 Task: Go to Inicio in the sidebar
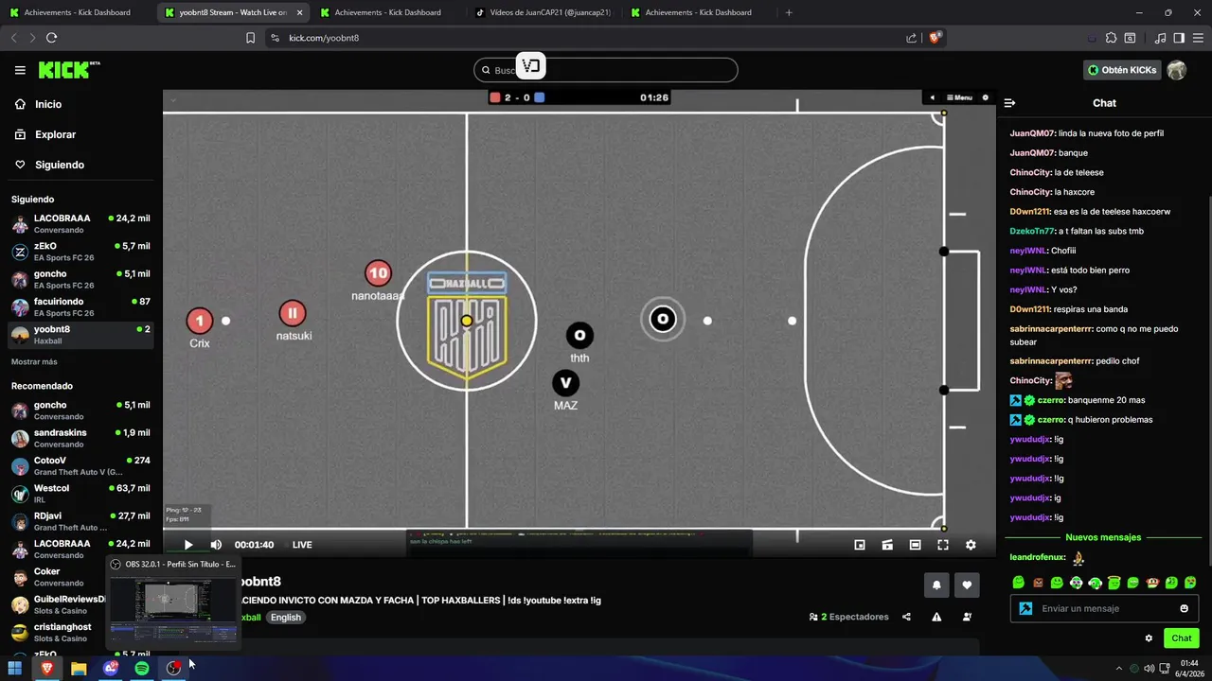click(48, 104)
